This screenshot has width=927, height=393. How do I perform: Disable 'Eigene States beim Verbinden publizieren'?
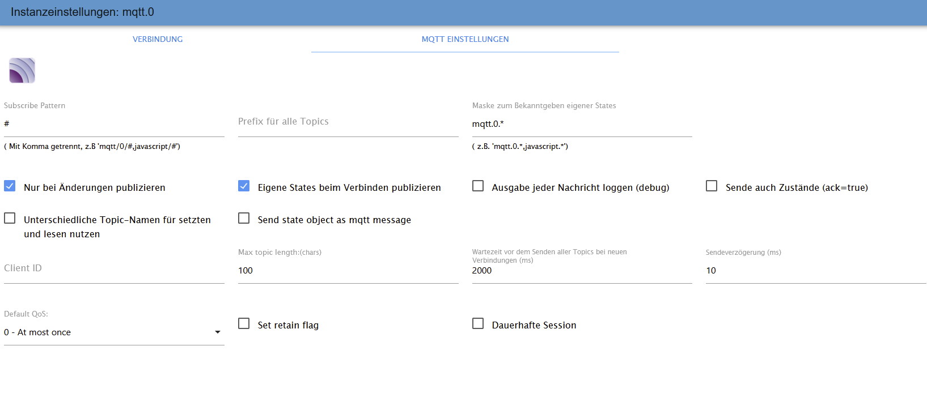coord(244,186)
